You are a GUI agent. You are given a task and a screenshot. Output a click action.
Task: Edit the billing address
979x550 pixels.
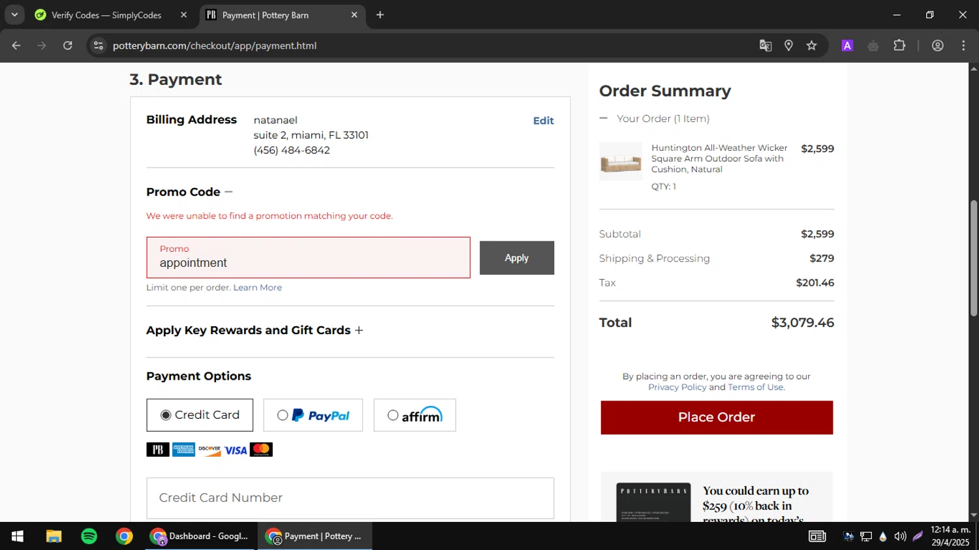pos(543,121)
